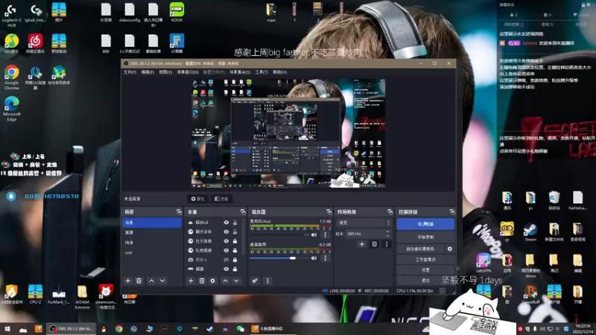596x335 pixels.
Task: Open the transition type combo box in 转场特效
Action: [x=364, y=223]
